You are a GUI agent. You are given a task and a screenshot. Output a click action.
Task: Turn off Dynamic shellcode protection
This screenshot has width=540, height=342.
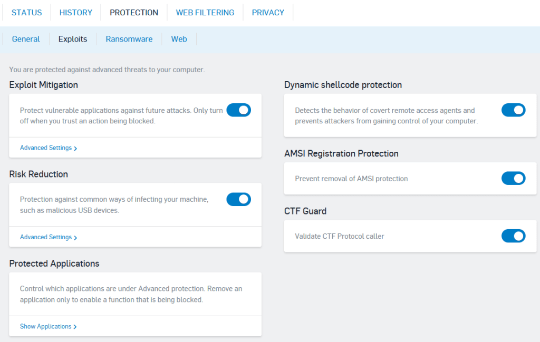(513, 110)
